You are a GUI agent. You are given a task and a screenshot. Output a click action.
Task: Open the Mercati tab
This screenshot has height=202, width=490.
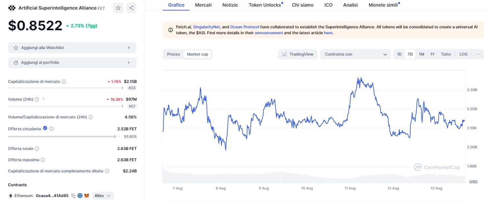tap(203, 5)
